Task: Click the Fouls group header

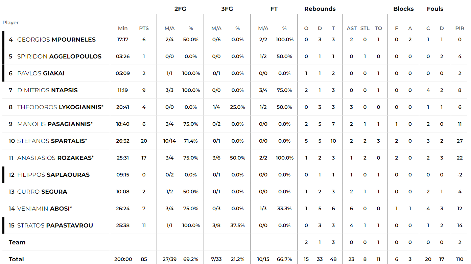Action: (435, 9)
